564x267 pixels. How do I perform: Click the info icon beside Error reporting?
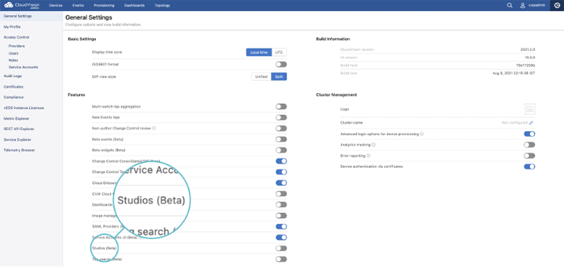369,156
